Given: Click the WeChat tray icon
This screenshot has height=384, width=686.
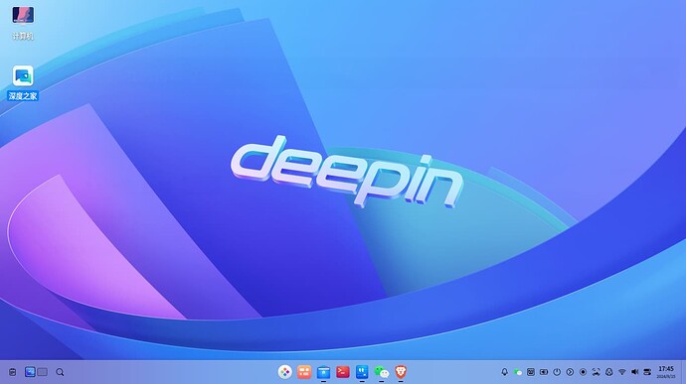Looking at the screenshot, I should pos(518,372).
